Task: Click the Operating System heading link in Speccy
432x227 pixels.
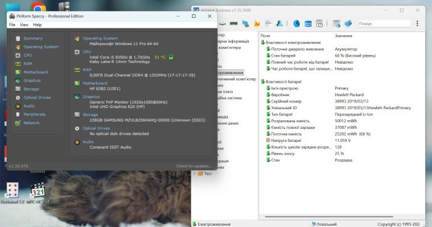Action: 100,39
